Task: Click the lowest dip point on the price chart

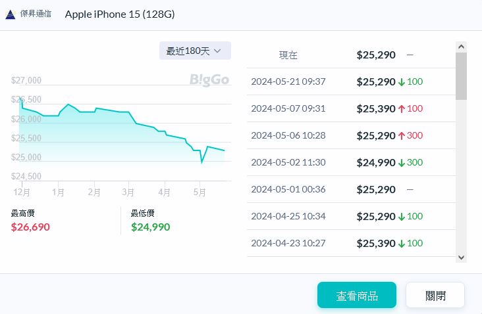Action: 201,162
